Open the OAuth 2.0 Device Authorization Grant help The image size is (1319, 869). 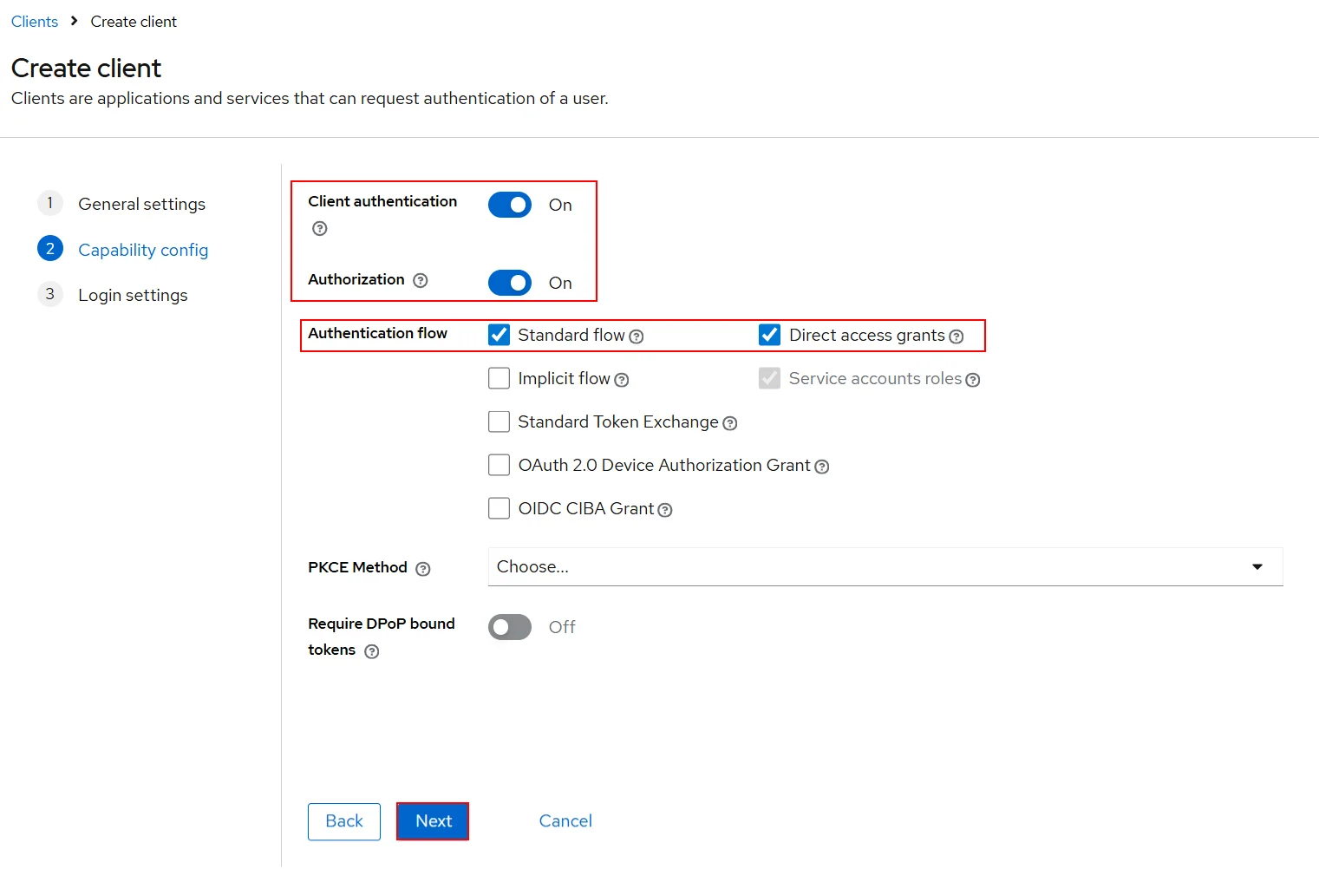point(822,467)
